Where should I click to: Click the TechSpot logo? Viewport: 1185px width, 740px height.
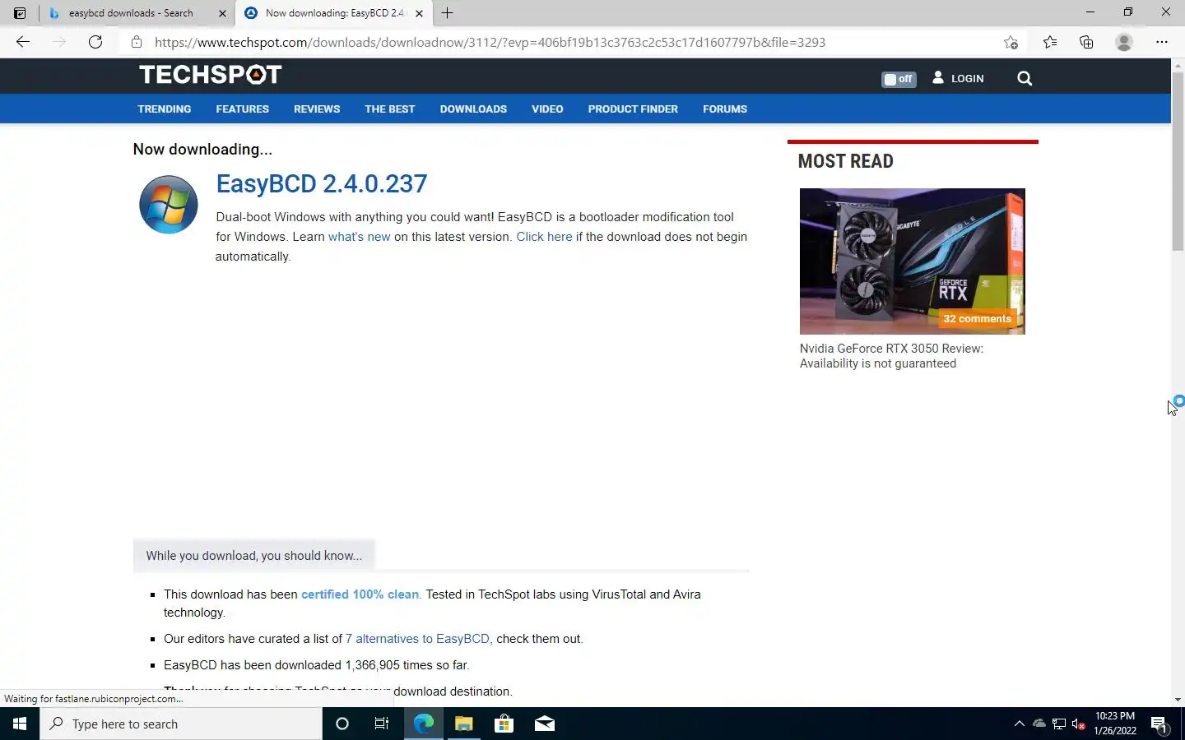coord(211,75)
